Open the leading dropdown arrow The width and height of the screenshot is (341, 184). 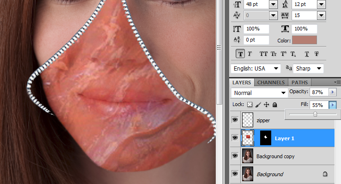tap(321, 4)
